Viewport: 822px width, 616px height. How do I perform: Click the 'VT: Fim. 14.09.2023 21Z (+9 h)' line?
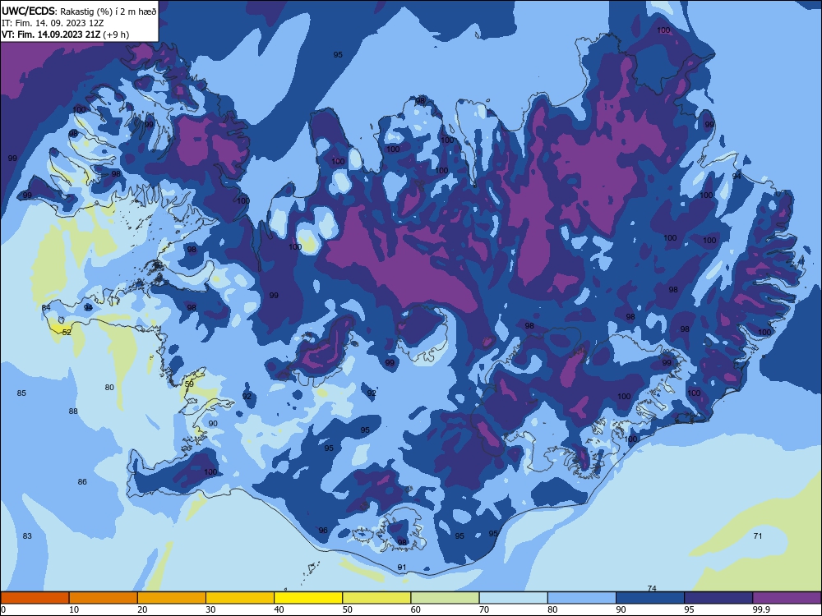point(65,34)
